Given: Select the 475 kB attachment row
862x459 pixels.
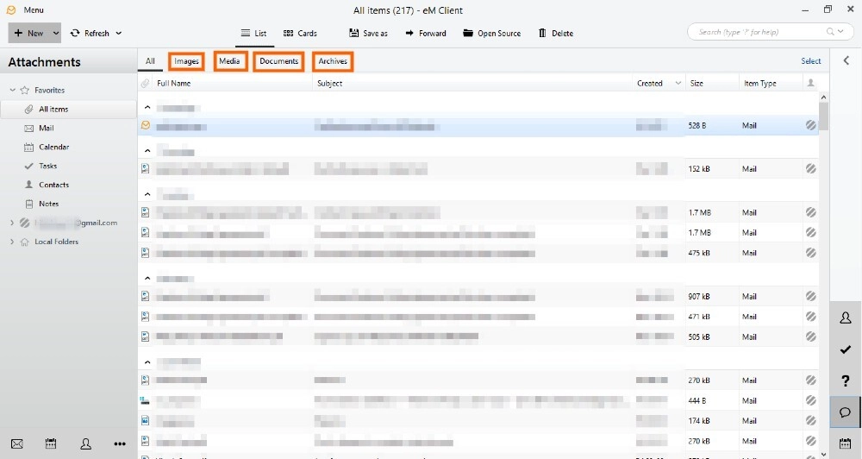Looking at the screenshot, I should click(478, 253).
